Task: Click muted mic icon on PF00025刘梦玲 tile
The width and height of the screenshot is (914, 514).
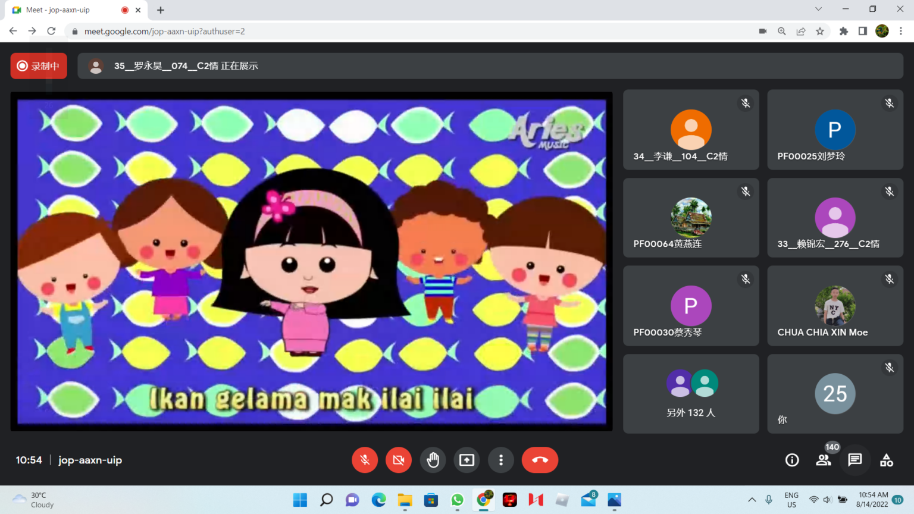Action: 889,104
